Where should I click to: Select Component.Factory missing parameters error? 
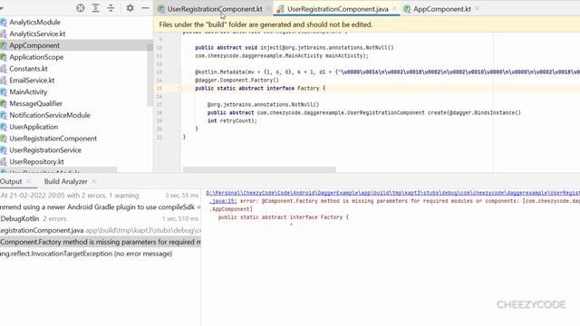click(x=101, y=242)
